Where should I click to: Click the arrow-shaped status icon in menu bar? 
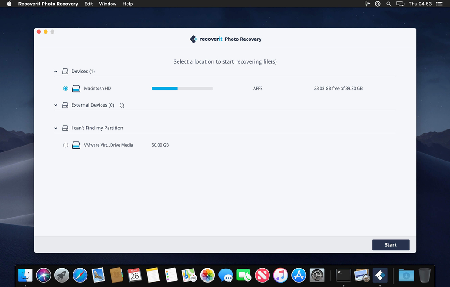[x=367, y=4]
